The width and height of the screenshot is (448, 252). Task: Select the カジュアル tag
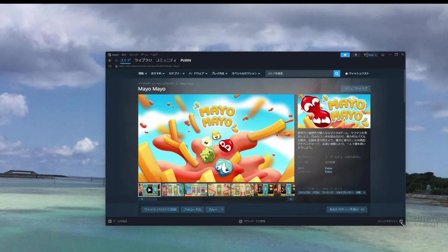(304, 192)
